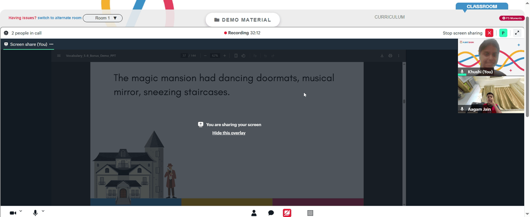
Task: Select the CLASSROOM tab
Action: tap(482, 6)
